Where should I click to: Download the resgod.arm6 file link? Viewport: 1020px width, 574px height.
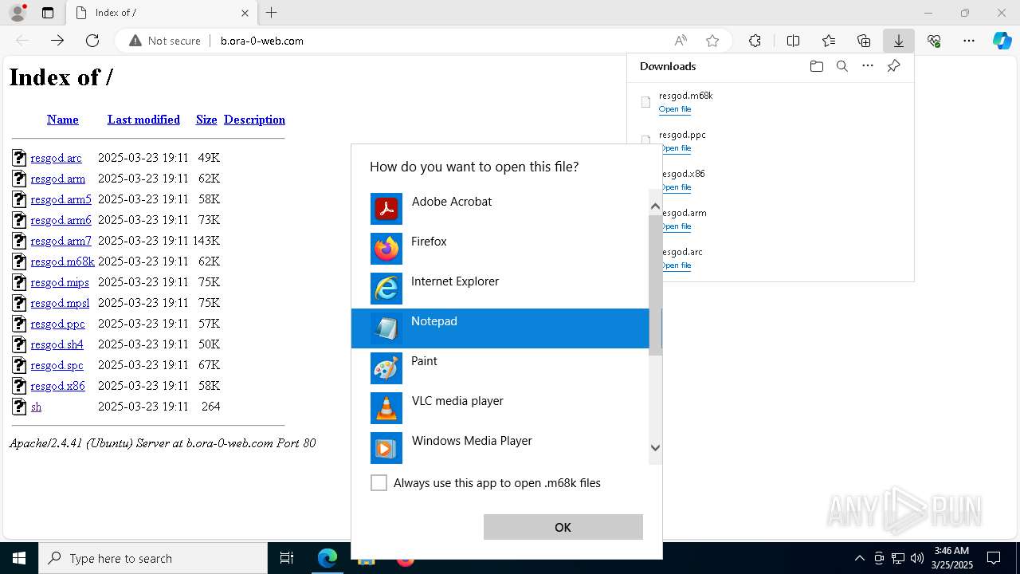61,220
